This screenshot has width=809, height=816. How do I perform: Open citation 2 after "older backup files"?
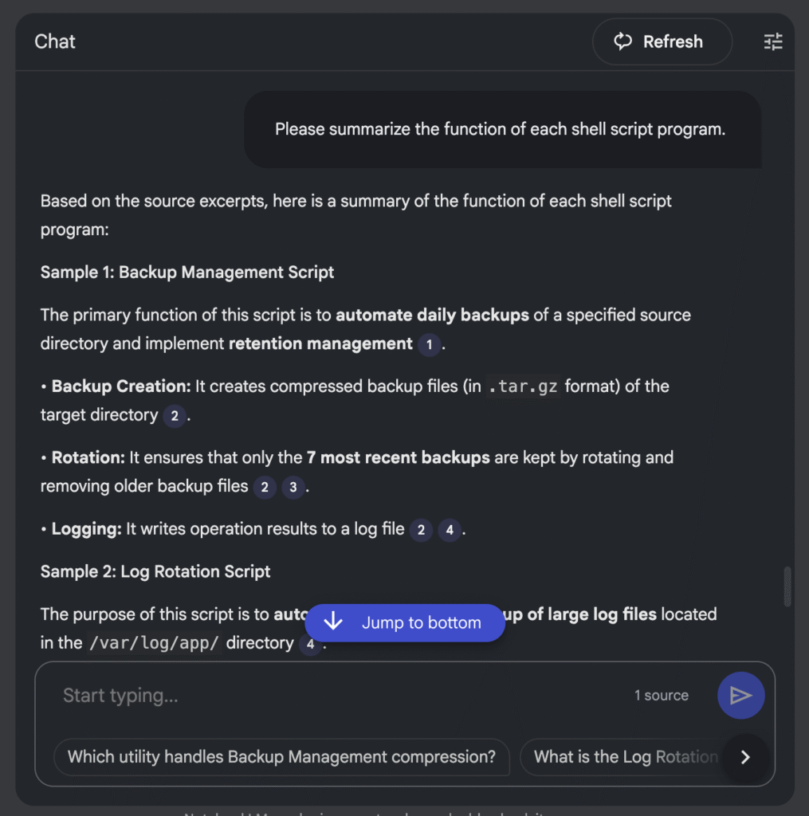pyautogui.click(x=265, y=487)
